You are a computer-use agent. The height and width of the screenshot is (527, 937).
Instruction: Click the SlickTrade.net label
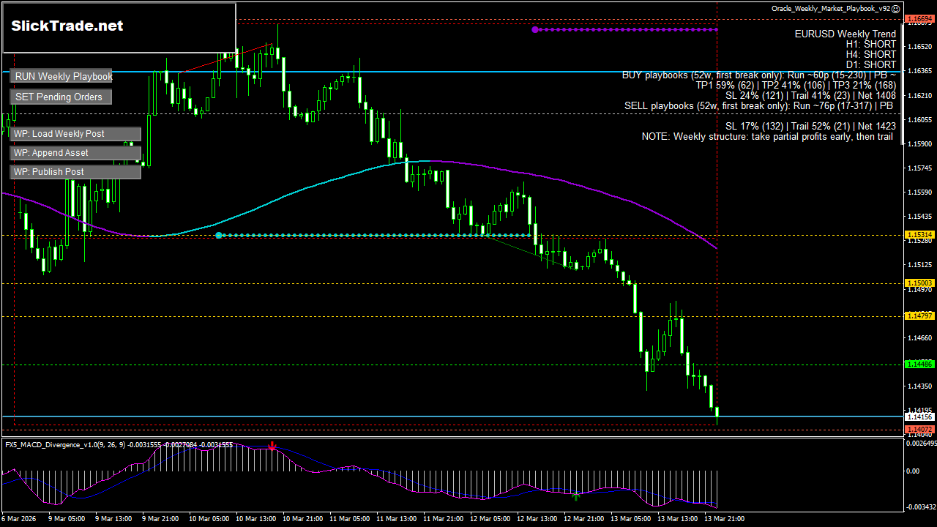coord(67,26)
